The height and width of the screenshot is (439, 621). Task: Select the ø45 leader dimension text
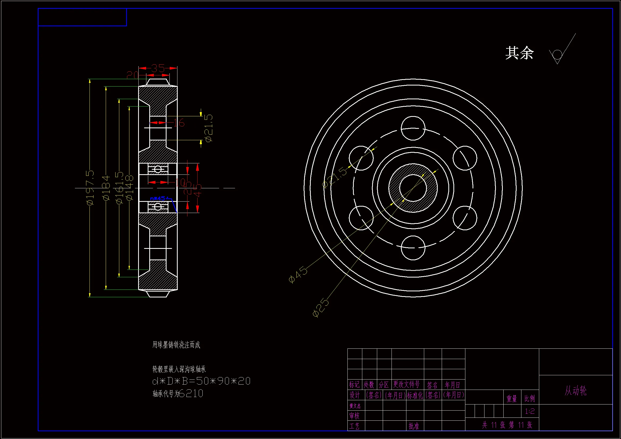click(298, 275)
